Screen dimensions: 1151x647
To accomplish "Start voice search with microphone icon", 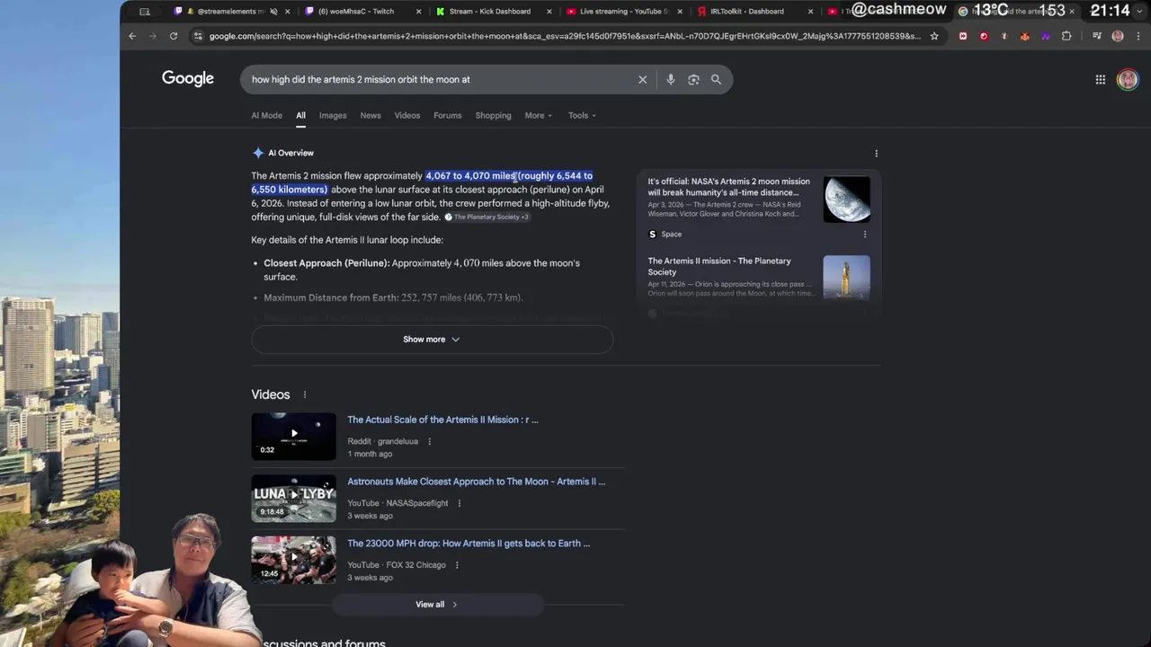I will tap(670, 79).
